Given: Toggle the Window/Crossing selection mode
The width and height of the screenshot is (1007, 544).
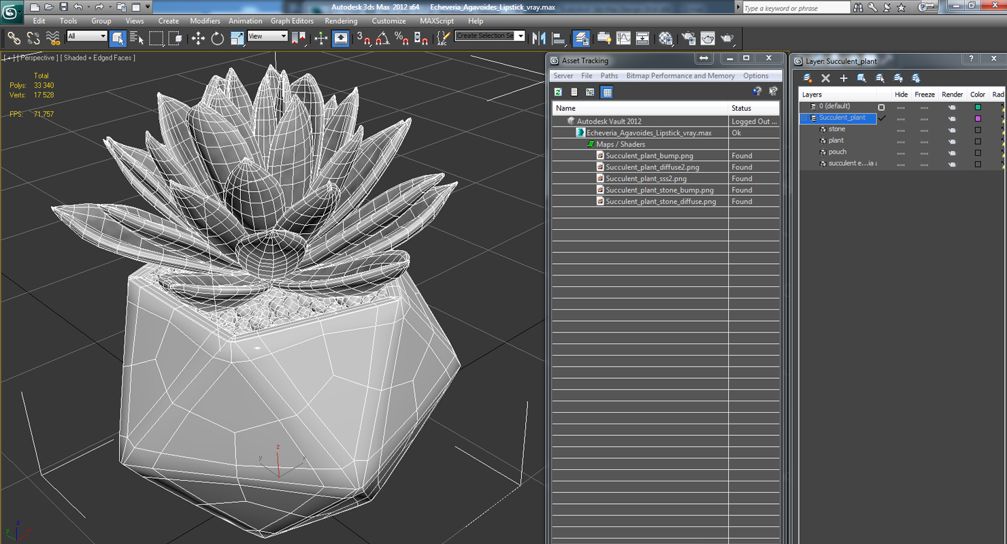Looking at the screenshot, I should pyautogui.click(x=176, y=38).
